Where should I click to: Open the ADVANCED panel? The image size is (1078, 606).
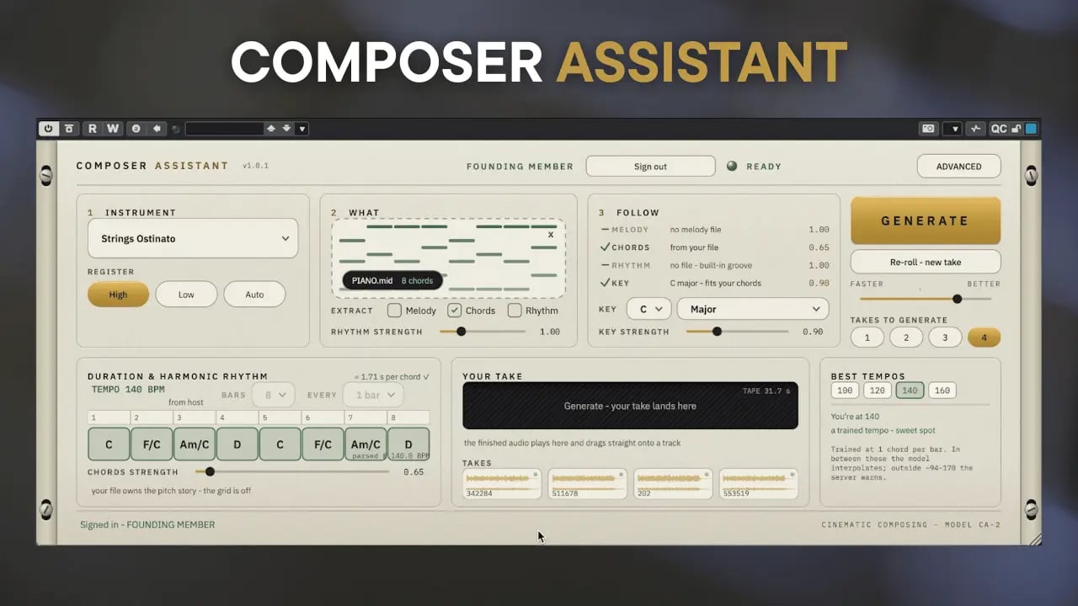click(958, 166)
